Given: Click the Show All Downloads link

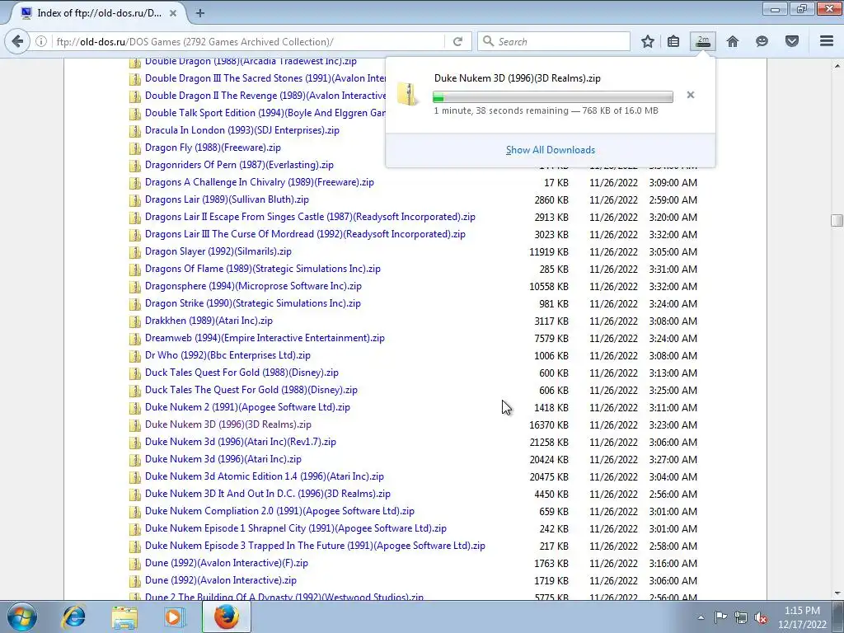Looking at the screenshot, I should coord(550,150).
